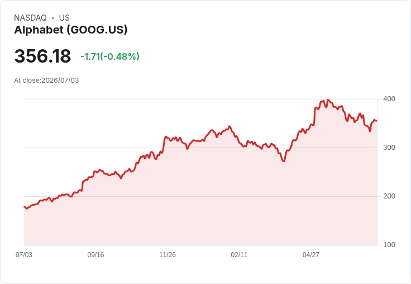Click the chart line's highest peak near 400
Viewport: 411px width, 284px height.
coord(328,100)
